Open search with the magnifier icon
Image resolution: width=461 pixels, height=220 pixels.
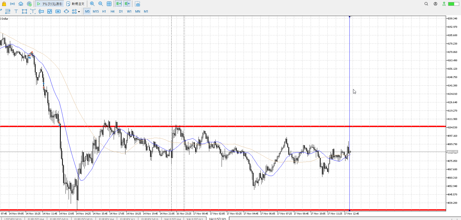[426, 4]
